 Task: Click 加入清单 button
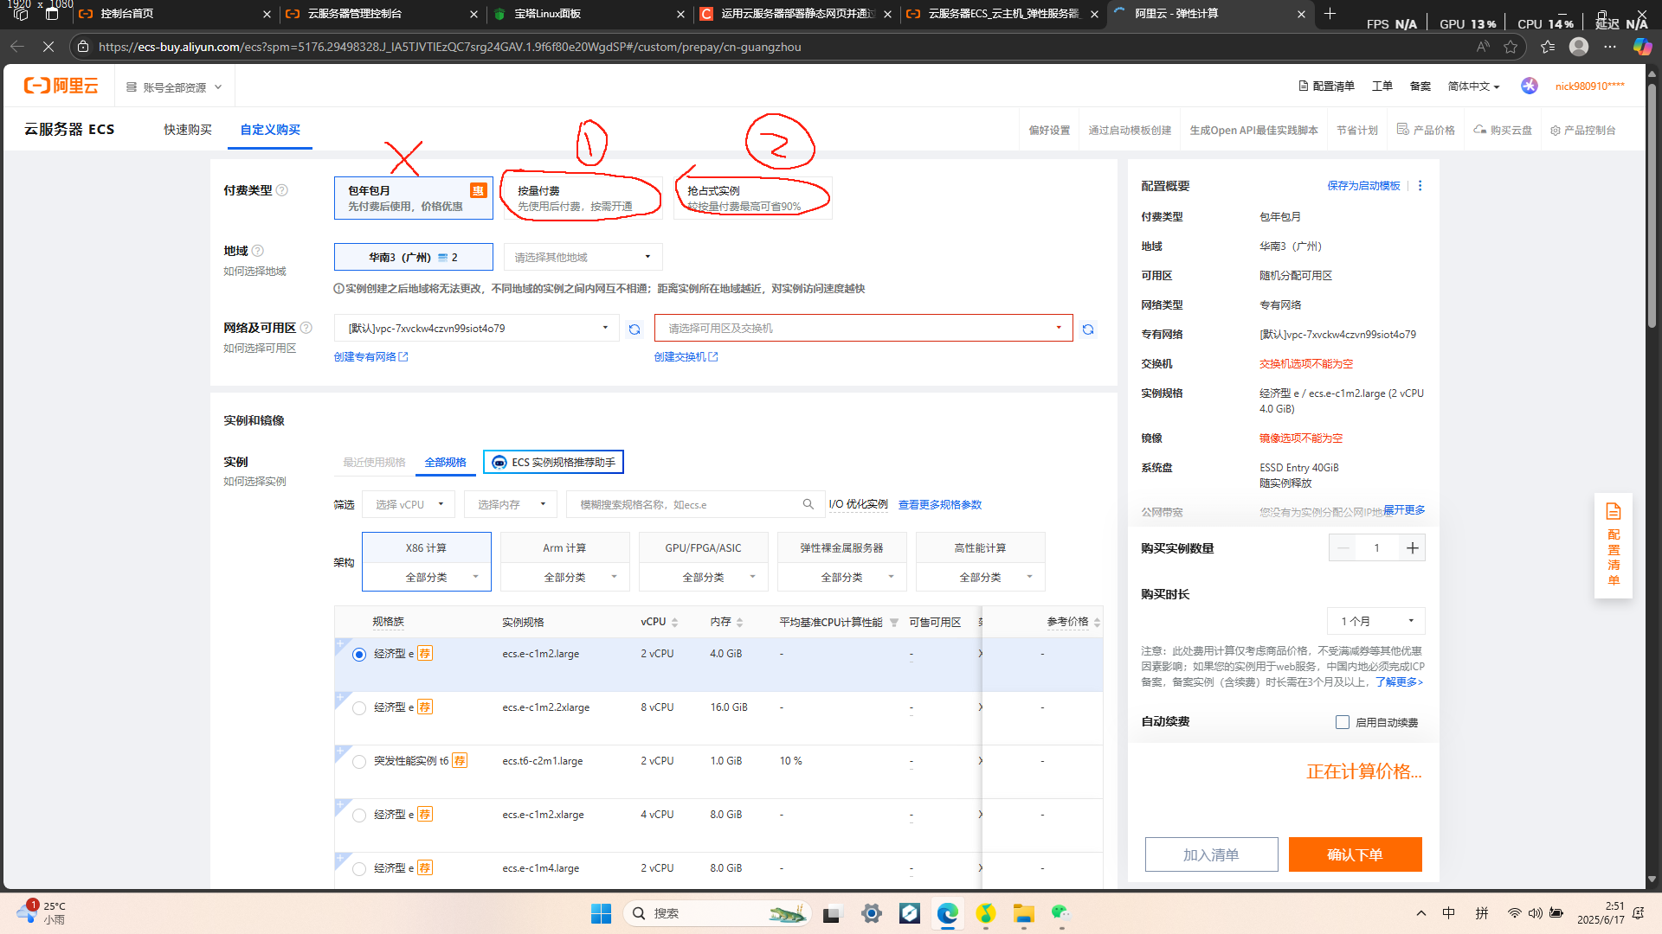1211,854
